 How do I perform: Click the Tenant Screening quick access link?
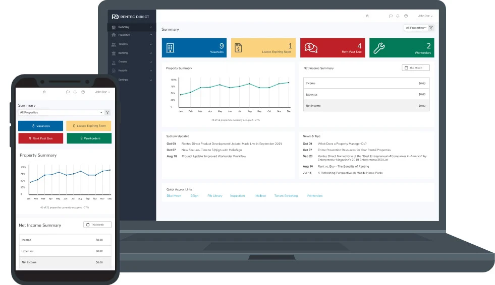286,196
